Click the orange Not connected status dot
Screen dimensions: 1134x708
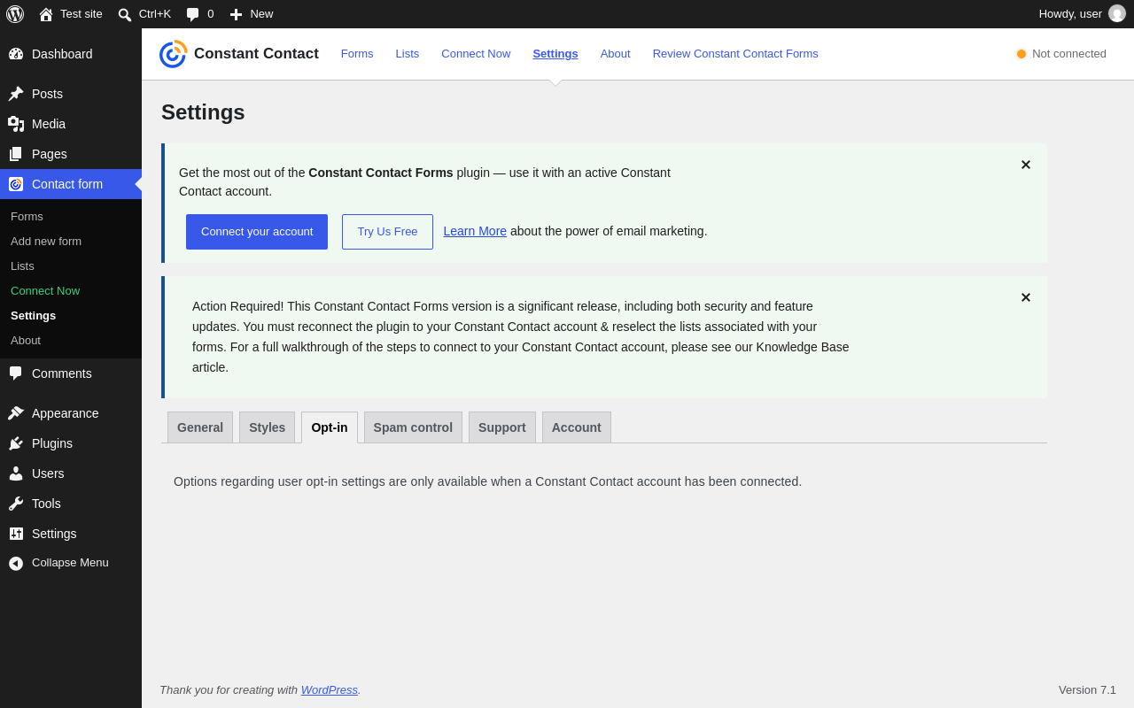click(1021, 54)
